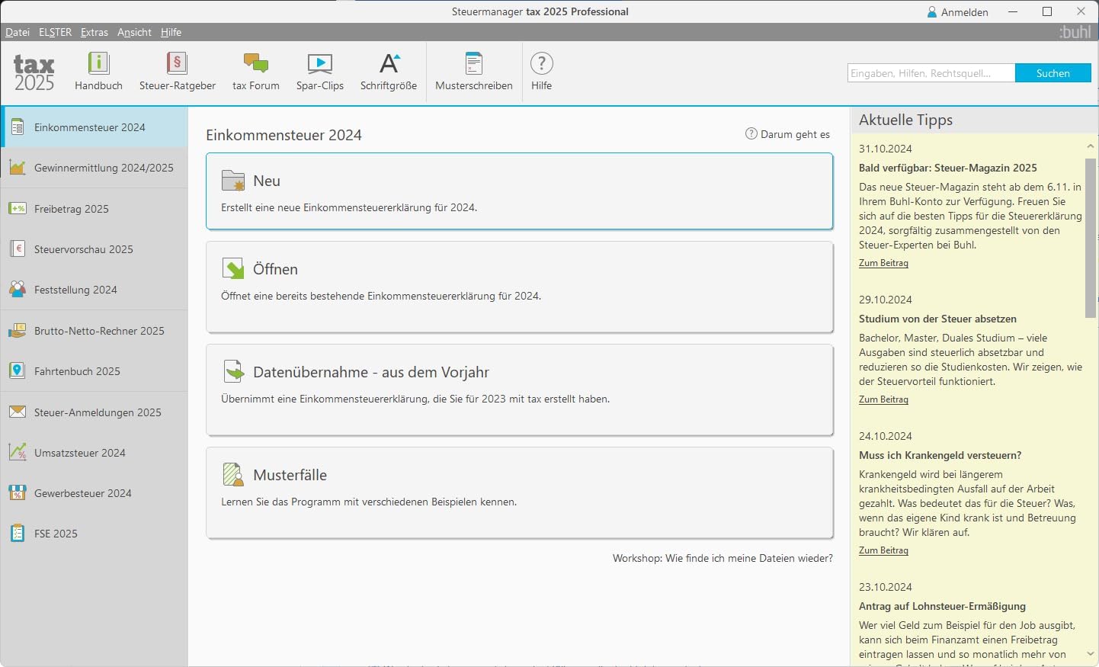Click the date 31.10.2024 in tips

pyautogui.click(x=886, y=149)
